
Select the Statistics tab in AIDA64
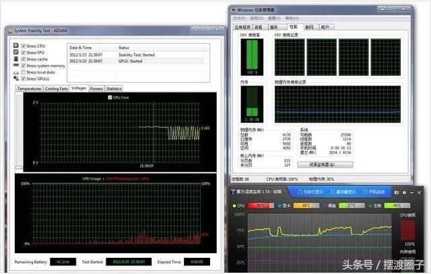click(114, 88)
